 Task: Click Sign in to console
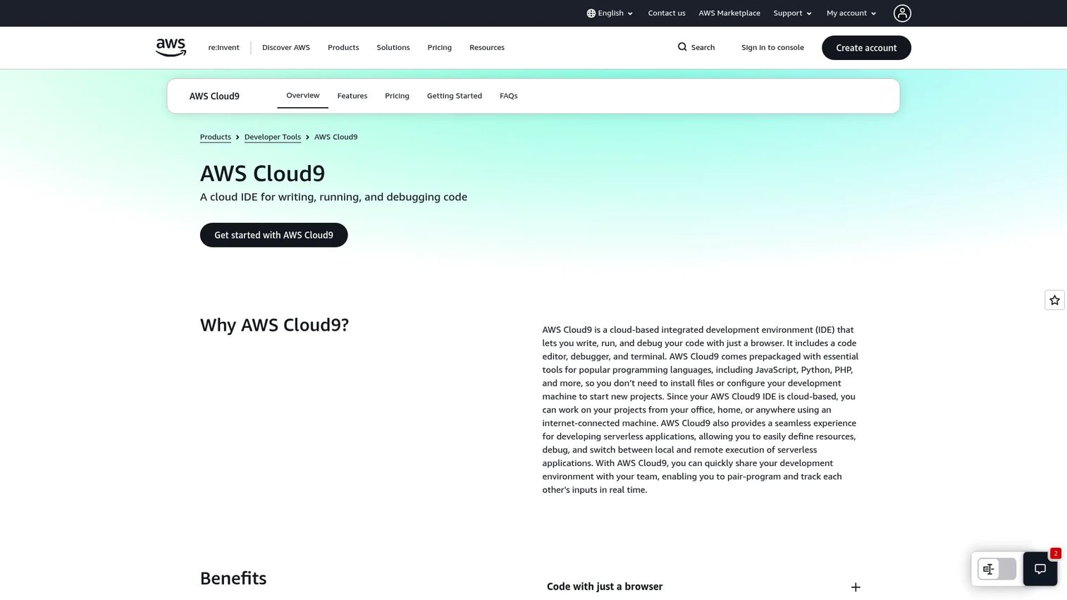click(x=772, y=47)
